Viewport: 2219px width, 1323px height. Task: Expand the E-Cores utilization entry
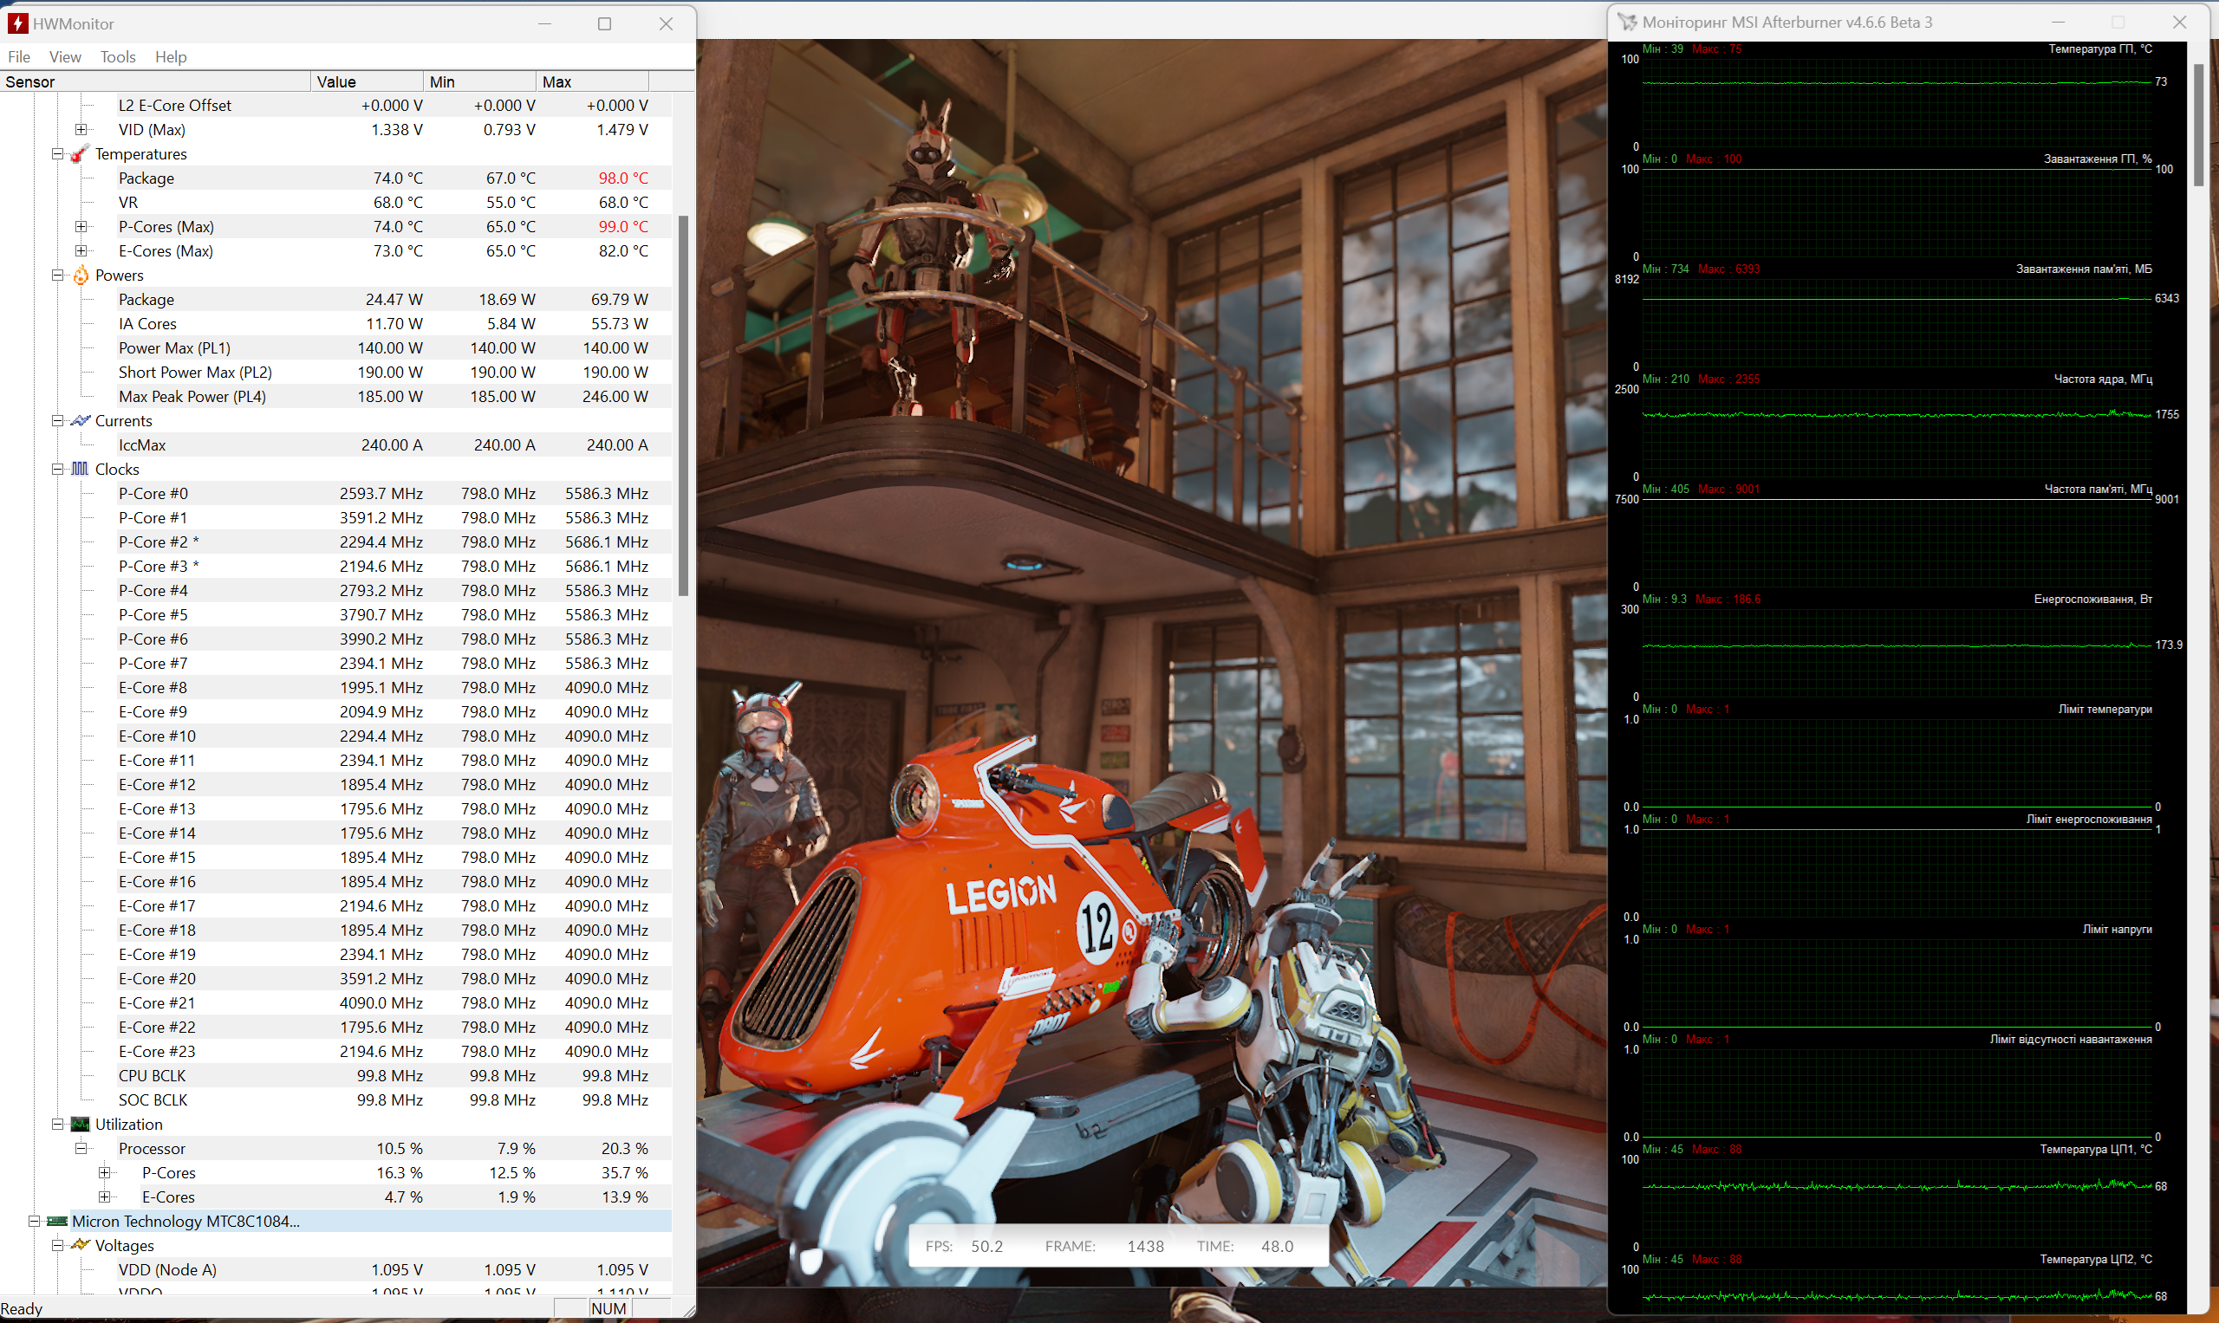click(104, 1197)
